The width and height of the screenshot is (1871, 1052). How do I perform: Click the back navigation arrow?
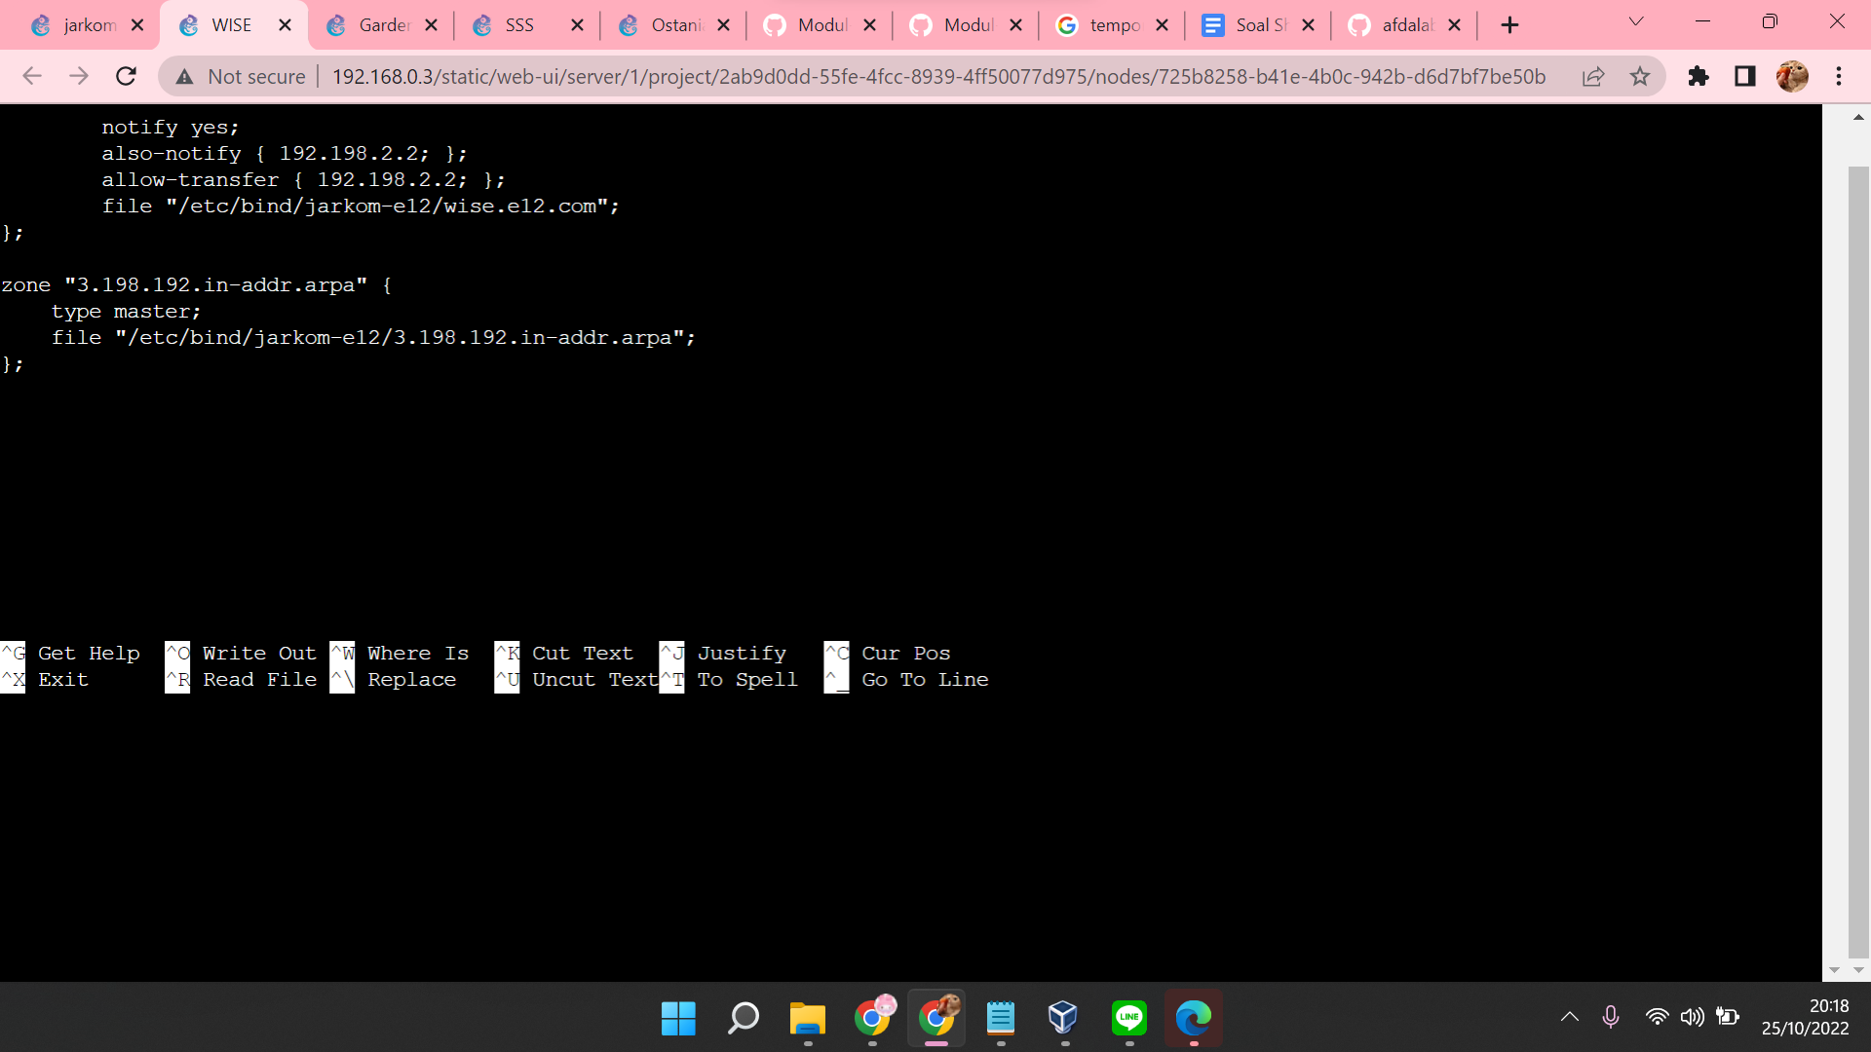click(32, 76)
